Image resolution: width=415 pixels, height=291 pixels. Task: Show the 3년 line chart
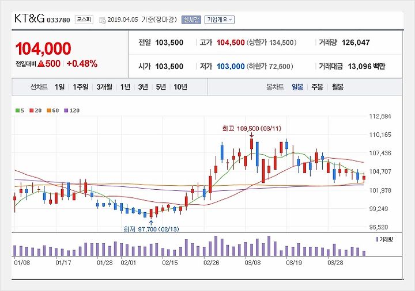(143, 87)
